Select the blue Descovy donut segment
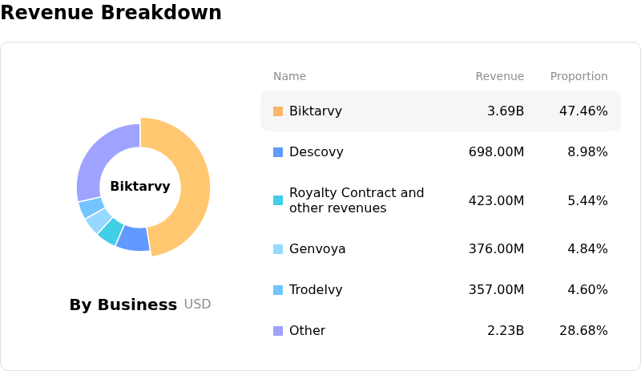 click(134, 238)
